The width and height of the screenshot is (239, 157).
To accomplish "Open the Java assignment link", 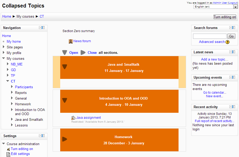I will (x=88, y=118).
